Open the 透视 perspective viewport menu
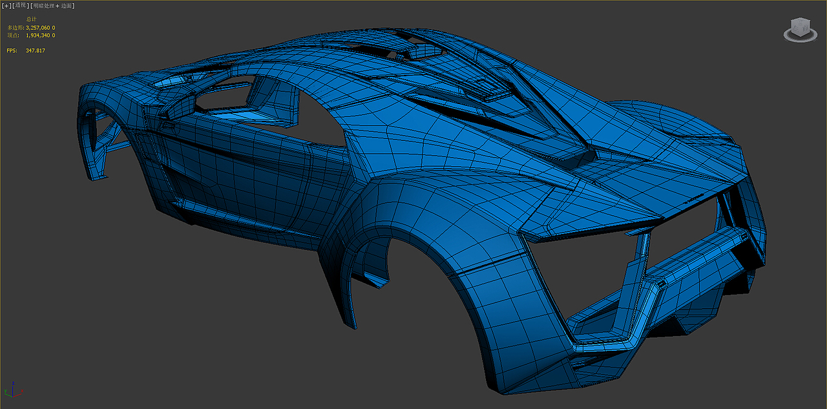 click(21, 6)
